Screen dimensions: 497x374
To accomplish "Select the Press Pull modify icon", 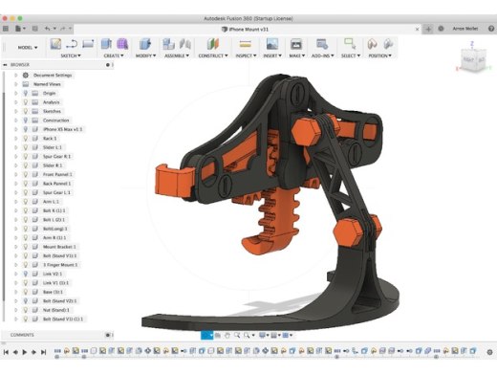I will pos(145,44).
